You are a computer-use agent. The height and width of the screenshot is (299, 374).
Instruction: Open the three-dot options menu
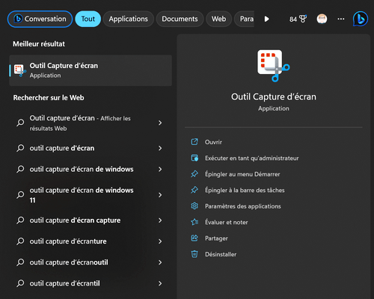pyautogui.click(x=341, y=19)
